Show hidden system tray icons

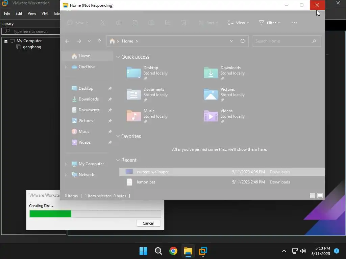point(284,251)
